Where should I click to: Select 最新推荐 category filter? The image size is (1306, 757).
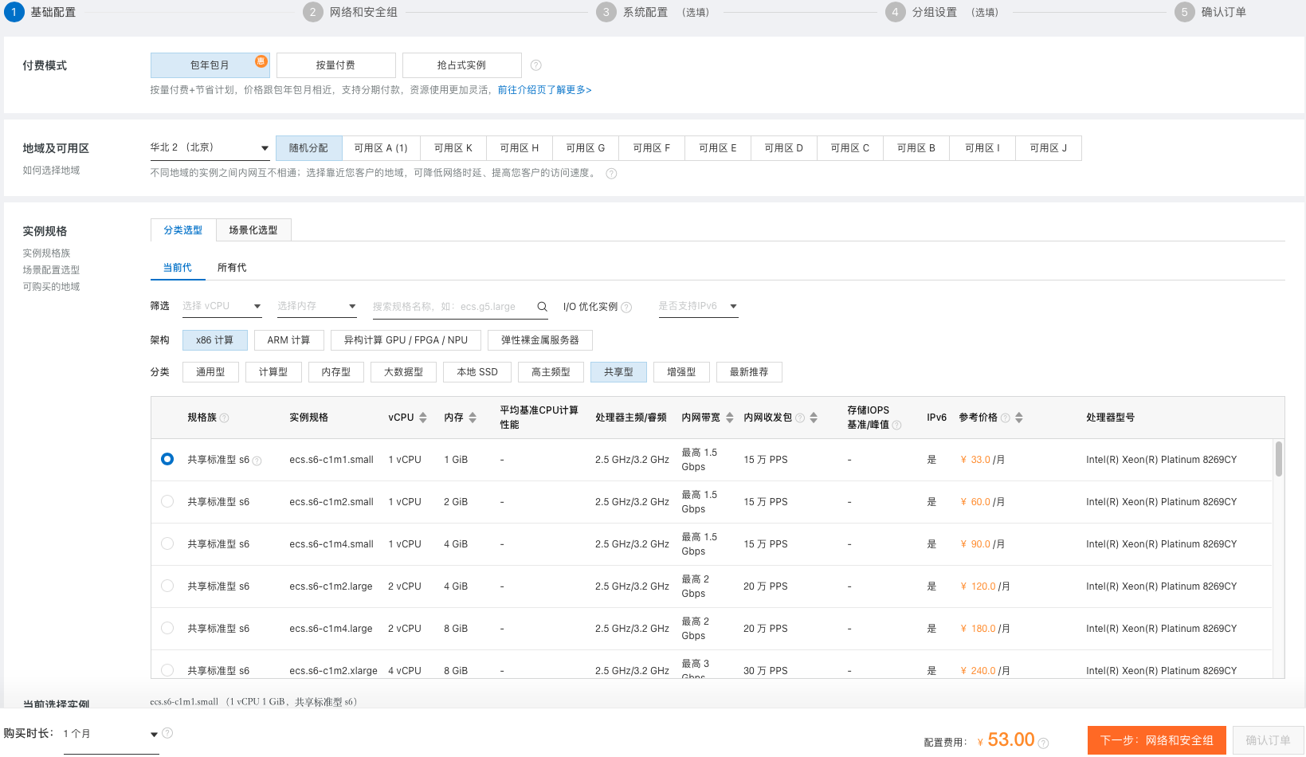[x=749, y=372]
